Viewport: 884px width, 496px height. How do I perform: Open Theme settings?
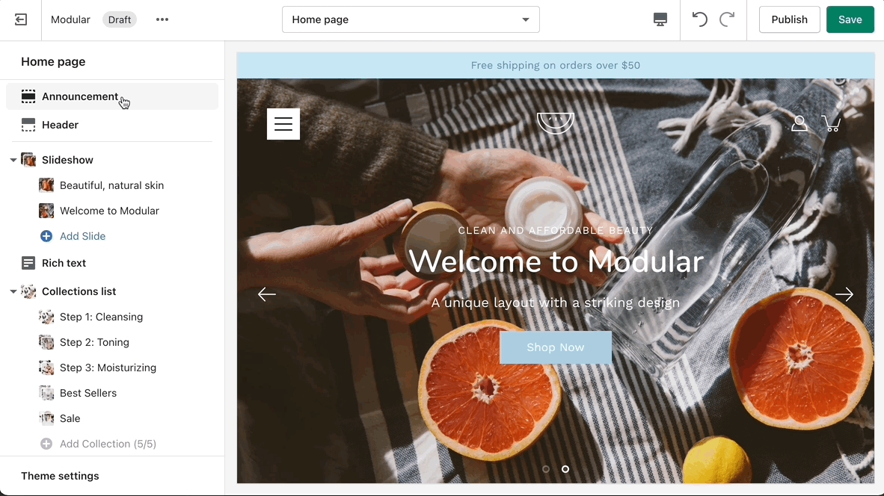pyautogui.click(x=60, y=476)
